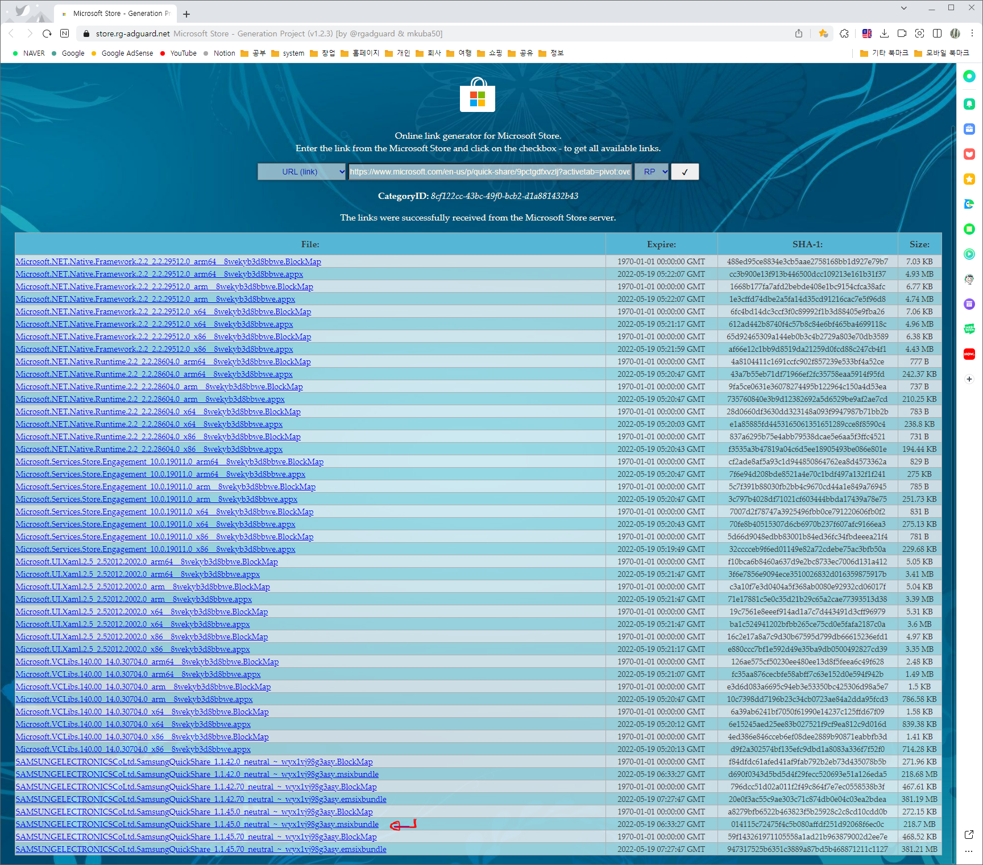The image size is (983, 865).
Task: Open the 공부 bookmark folder
Action: (254, 53)
